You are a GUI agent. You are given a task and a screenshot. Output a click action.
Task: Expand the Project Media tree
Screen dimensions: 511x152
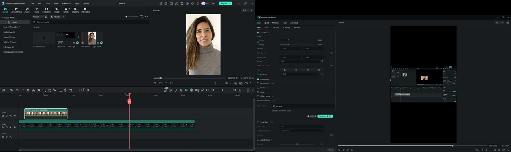click(x=2, y=18)
